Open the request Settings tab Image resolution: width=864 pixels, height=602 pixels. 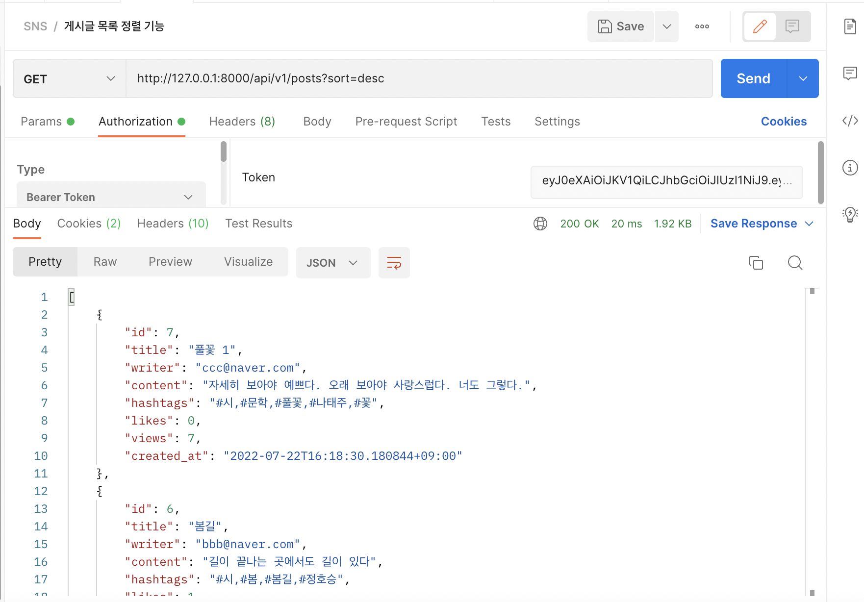[557, 122]
